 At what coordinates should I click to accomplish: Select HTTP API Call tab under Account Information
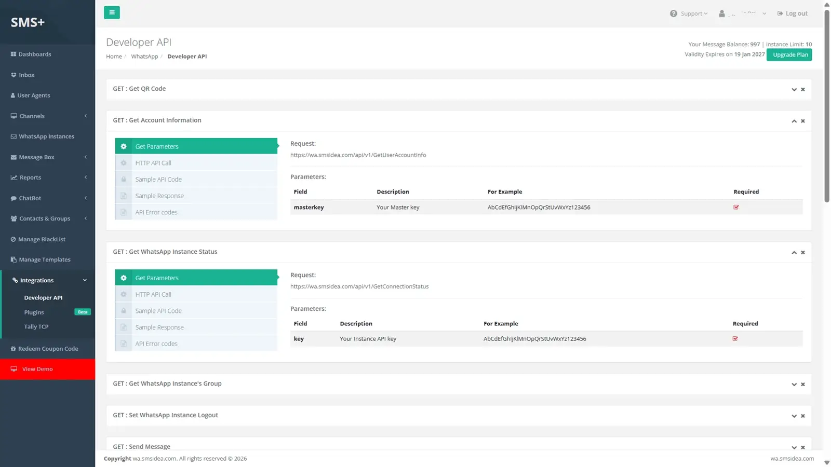tap(153, 163)
